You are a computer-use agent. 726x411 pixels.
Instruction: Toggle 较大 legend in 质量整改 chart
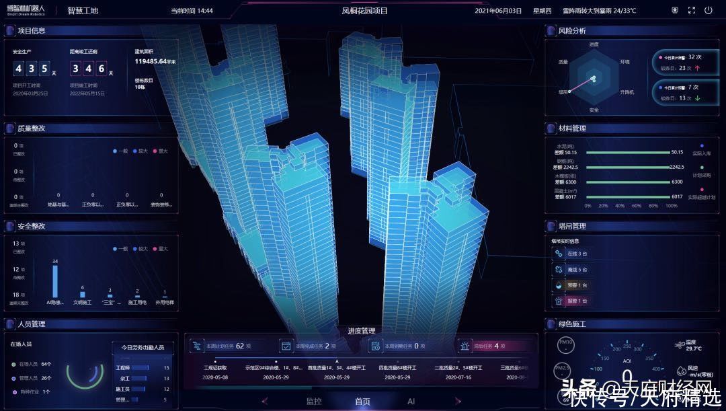(x=140, y=151)
